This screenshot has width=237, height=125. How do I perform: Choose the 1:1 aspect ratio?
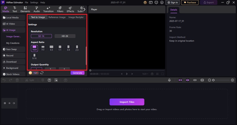tap(60, 48)
